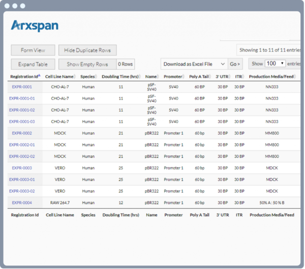The width and height of the screenshot is (305, 269).
Task: Open the Show 100 entries dropdown
Action: click(275, 64)
